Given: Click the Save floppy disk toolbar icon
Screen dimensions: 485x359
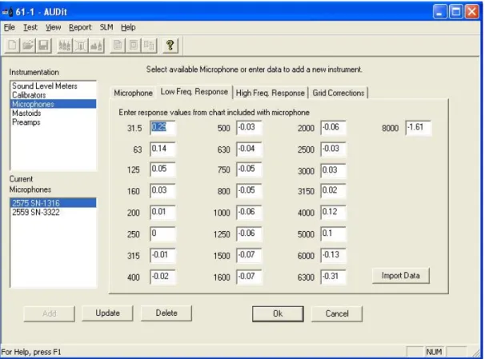Looking at the screenshot, I should click(43, 46).
